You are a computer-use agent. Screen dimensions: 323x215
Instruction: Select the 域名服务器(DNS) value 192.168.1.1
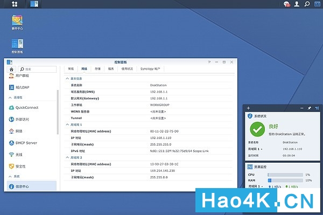click(159, 92)
